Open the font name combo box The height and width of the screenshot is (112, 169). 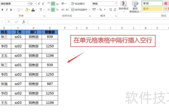point(14,4)
